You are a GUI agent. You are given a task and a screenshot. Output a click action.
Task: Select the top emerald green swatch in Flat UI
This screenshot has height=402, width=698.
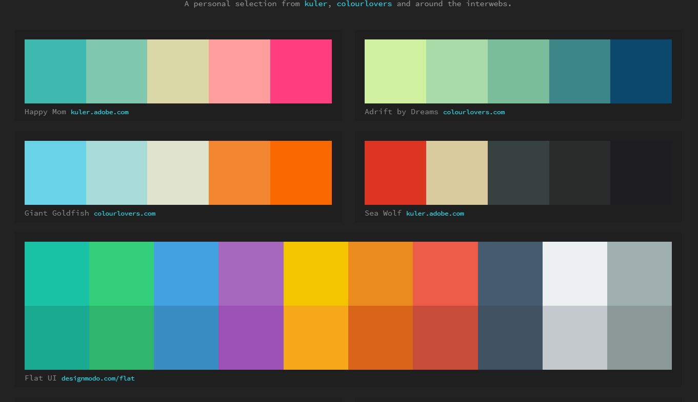click(x=122, y=273)
